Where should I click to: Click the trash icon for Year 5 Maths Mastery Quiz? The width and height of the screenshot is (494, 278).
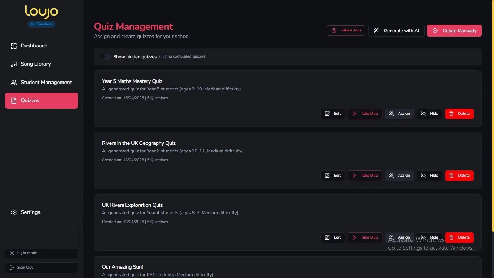pos(451,114)
